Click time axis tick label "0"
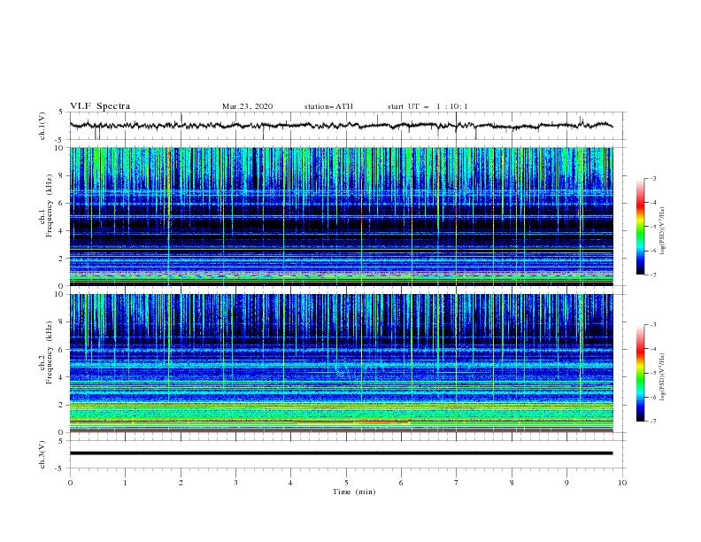 70,483
